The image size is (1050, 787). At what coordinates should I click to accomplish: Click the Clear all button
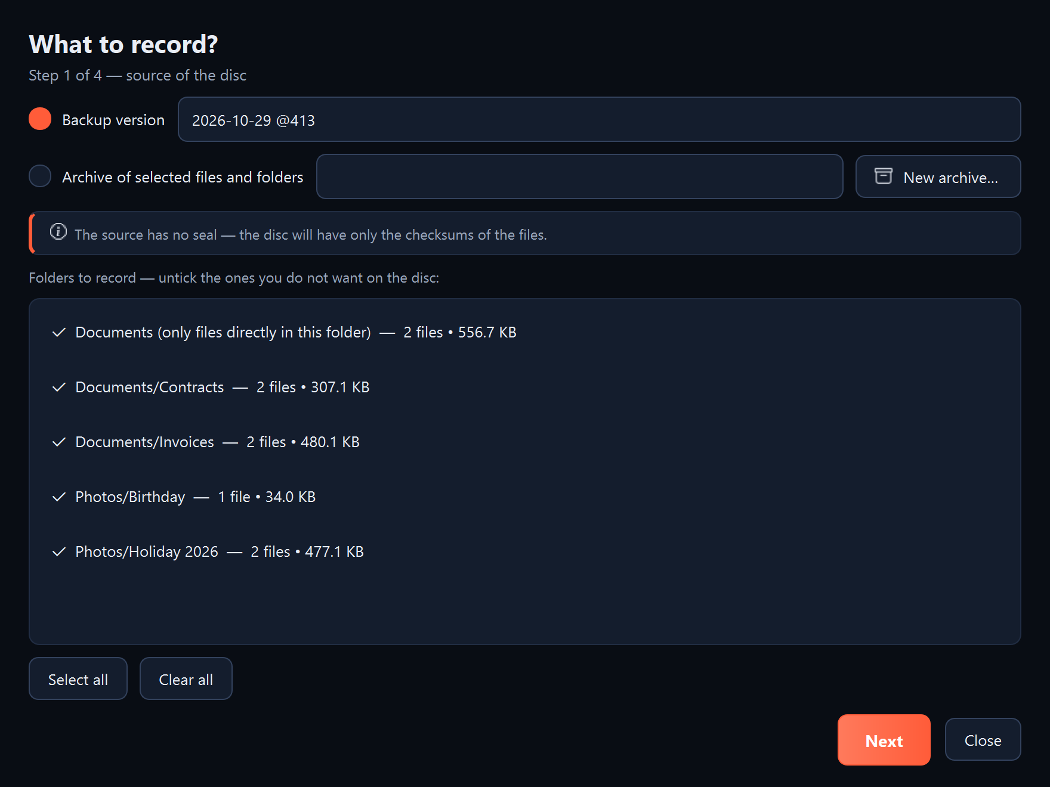[186, 678]
